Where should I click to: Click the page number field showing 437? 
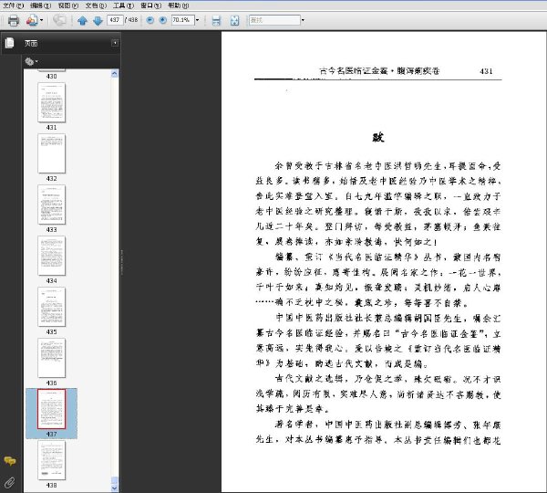click(115, 20)
